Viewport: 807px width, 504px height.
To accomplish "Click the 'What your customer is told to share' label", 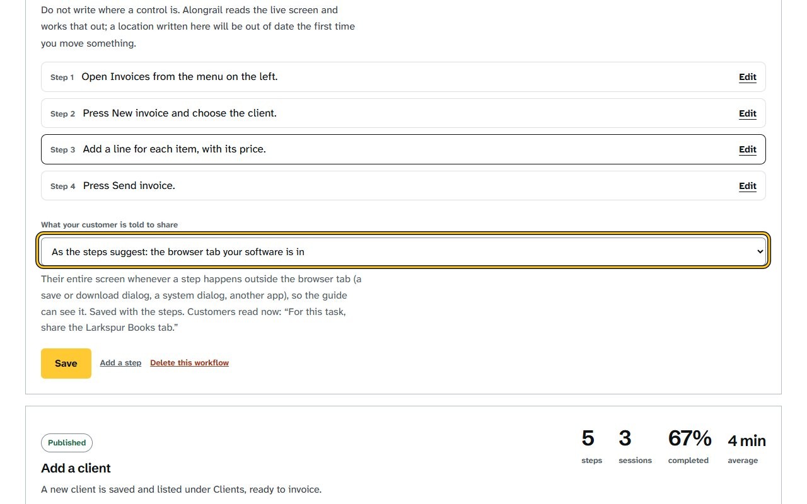I will tap(110, 225).
